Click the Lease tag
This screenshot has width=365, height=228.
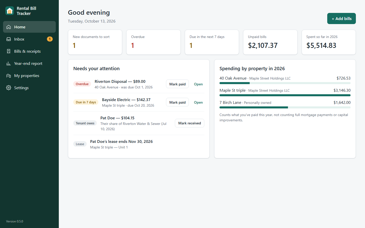click(x=80, y=144)
